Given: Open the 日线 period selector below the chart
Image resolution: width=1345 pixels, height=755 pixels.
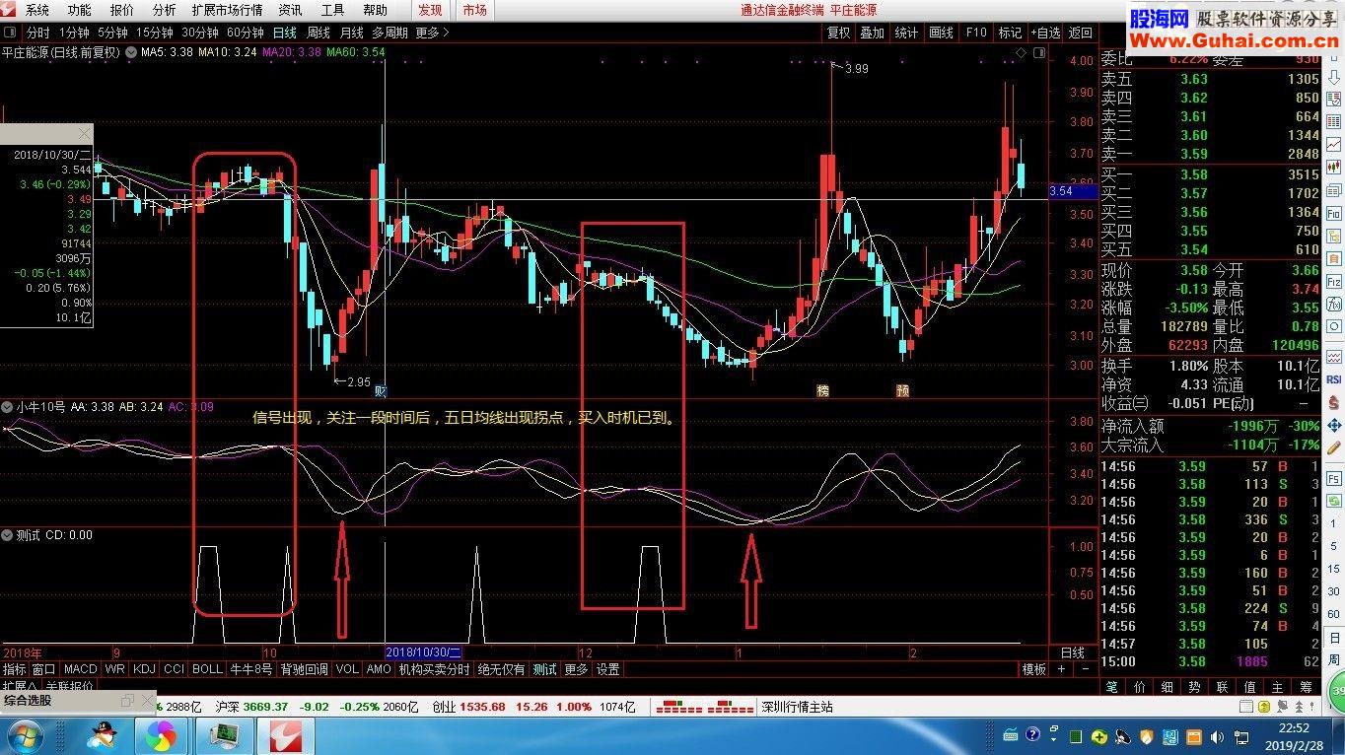Looking at the screenshot, I should [1072, 652].
